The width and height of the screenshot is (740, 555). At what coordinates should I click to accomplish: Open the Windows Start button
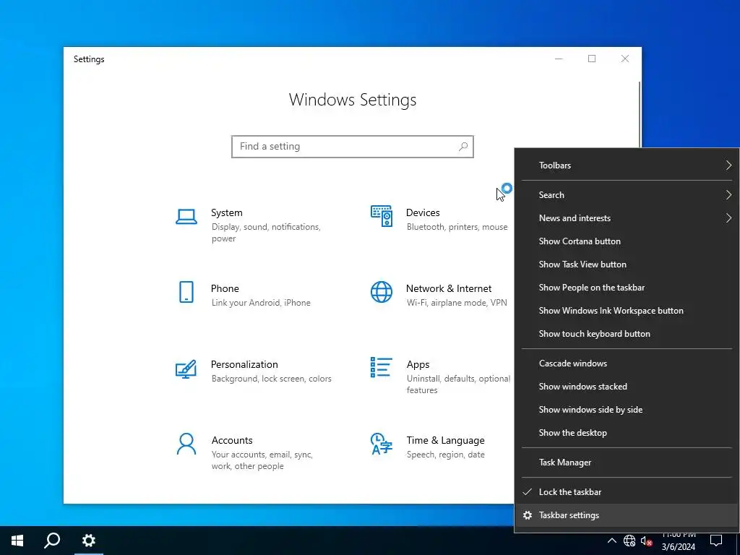pyautogui.click(x=17, y=541)
